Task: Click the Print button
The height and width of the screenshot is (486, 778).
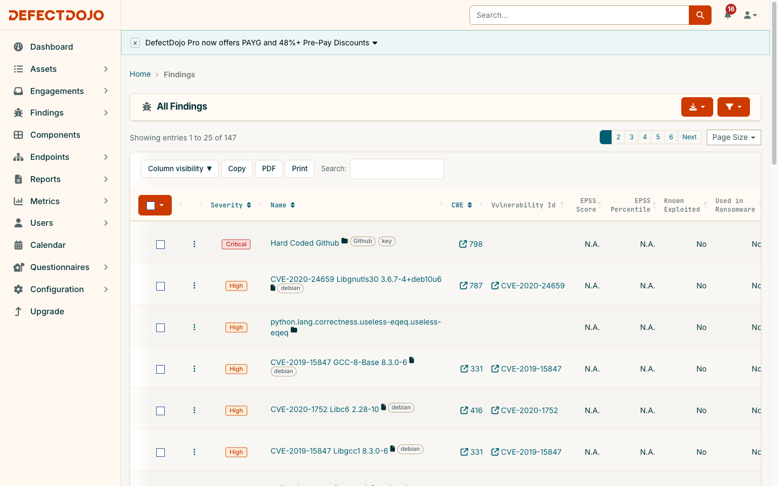Action: 300,168
